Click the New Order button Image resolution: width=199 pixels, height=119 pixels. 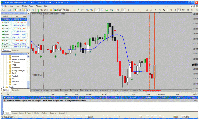click(x=43, y=10)
